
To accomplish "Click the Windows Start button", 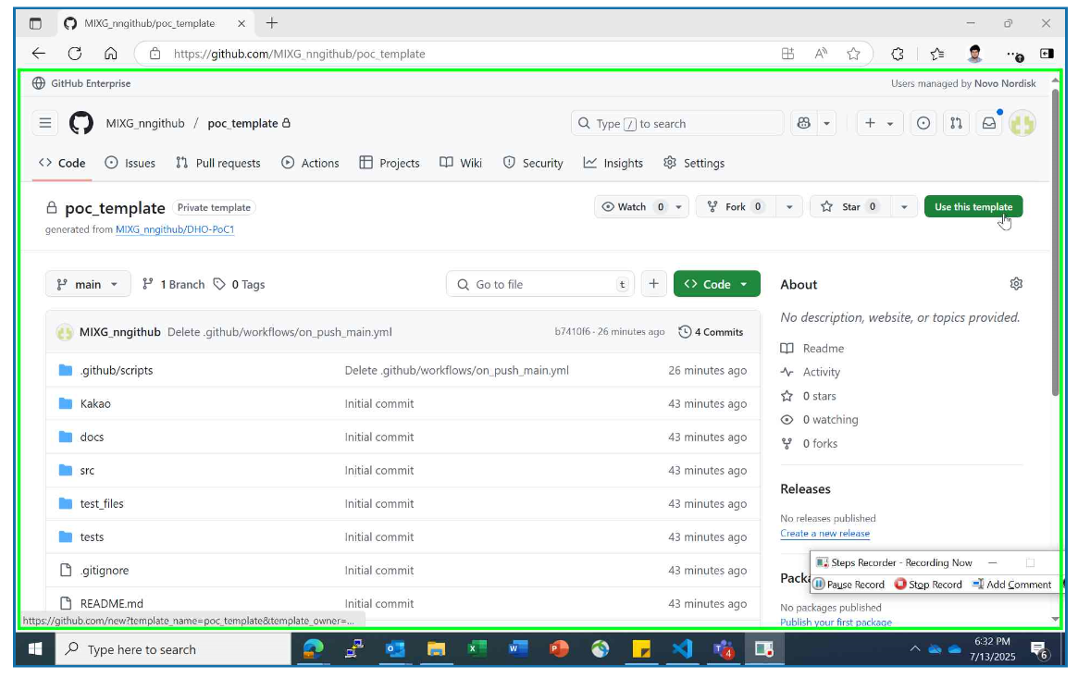I will (x=35, y=649).
